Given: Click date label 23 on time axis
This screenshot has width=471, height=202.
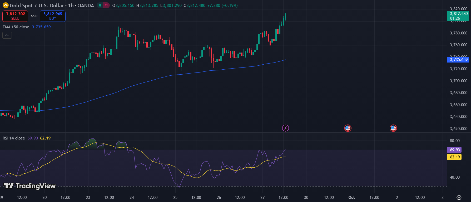Looking at the screenshot, I should point(88,198).
